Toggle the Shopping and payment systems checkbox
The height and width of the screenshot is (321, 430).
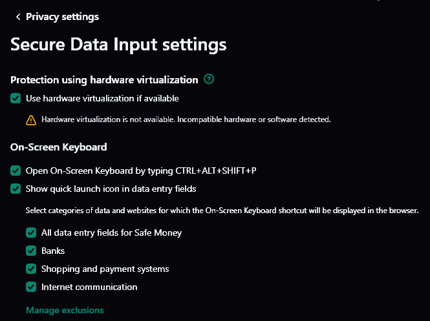pyautogui.click(x=31, y=269)
